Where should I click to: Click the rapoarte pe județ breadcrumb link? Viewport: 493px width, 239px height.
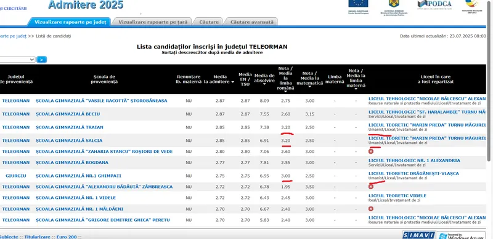point(13,36)
